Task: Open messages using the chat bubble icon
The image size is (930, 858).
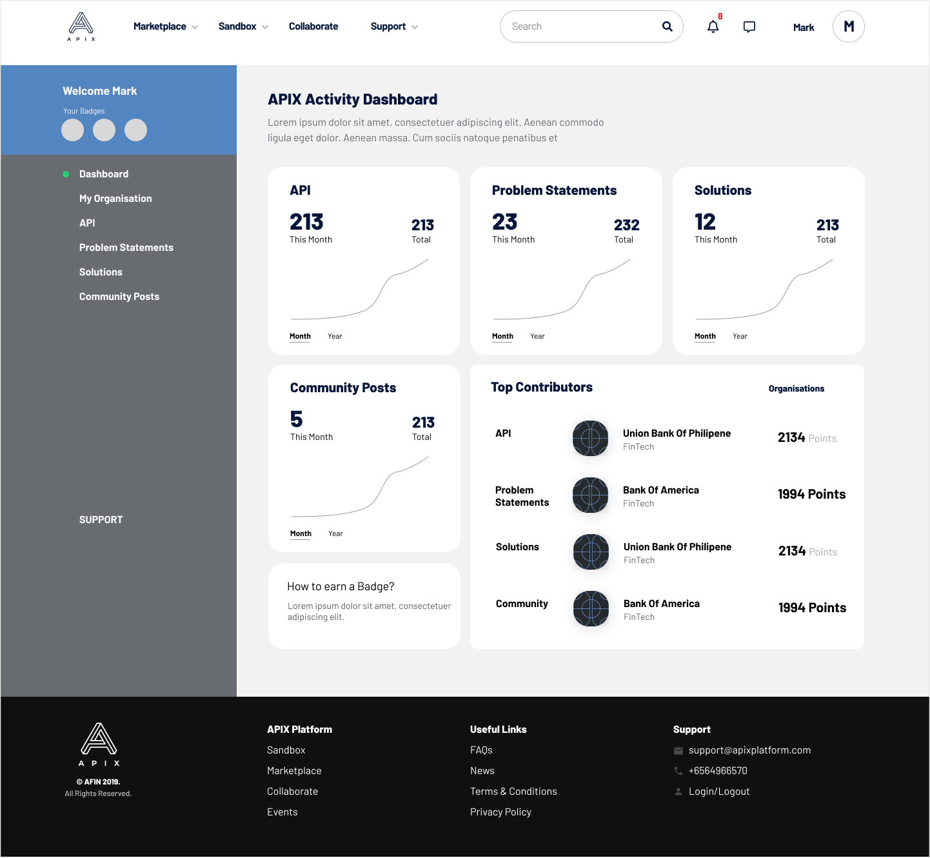Action: click(x=749, y=26)
